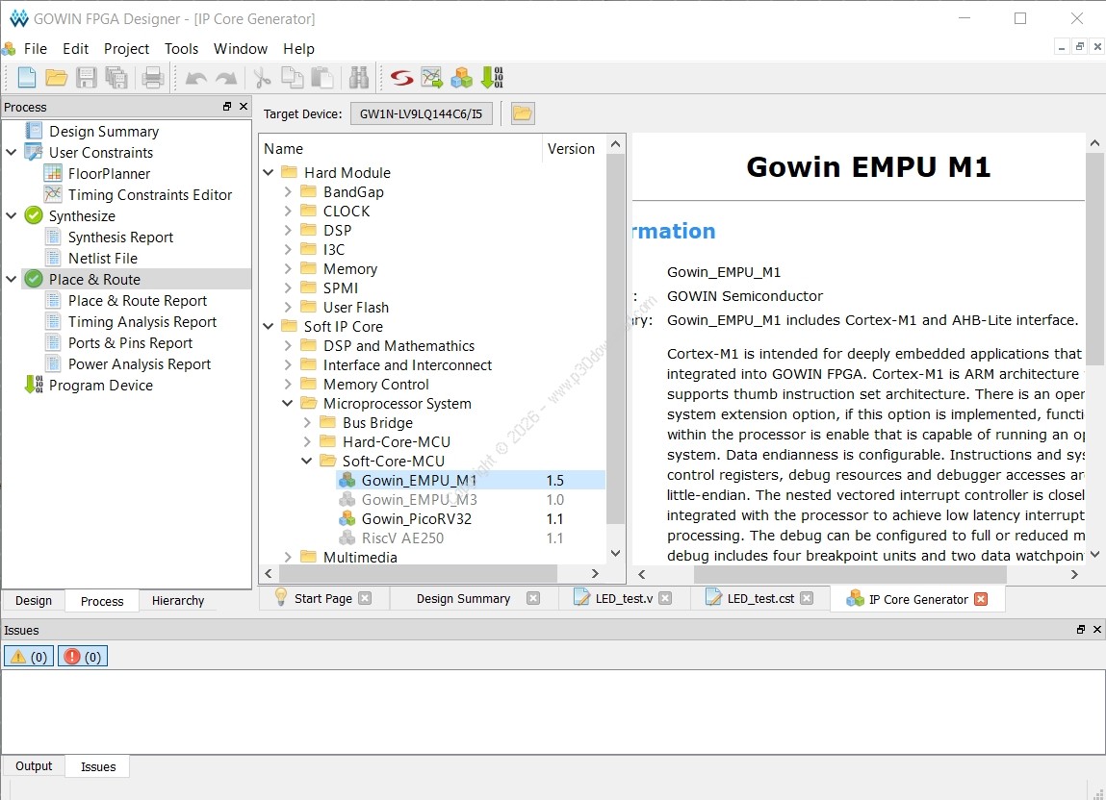Screen dimensions: 1106x800
Task: Open the Window menu
Action: tap(241, 49)
